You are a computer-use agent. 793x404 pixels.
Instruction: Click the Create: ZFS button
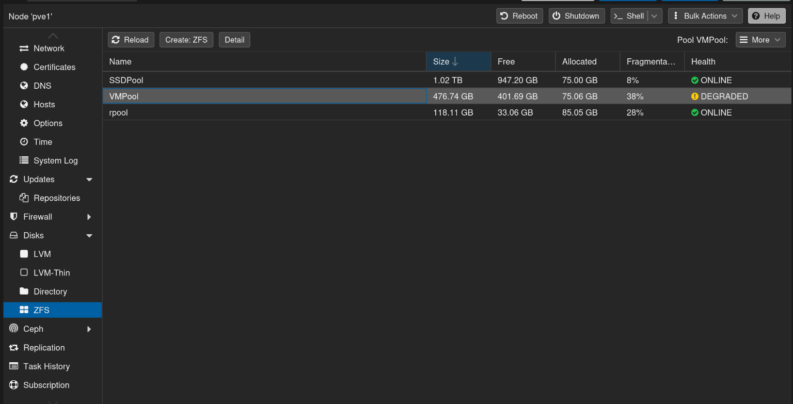(x=186, y=40)
